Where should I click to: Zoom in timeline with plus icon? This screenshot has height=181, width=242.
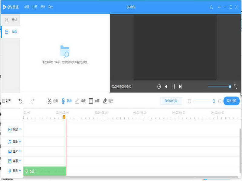[220, 101]
